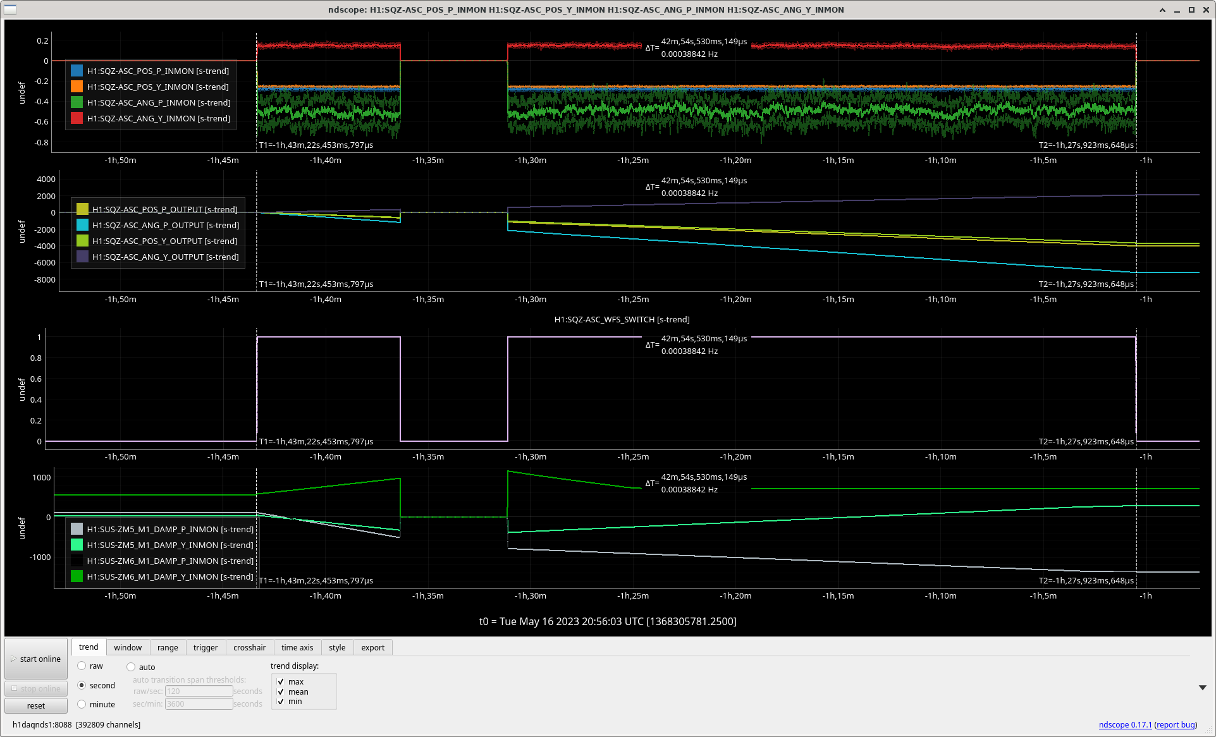Click the shade window up-arrow icon
Image resolution: width=1216 pixels, height=737 pixels.
1162,10
